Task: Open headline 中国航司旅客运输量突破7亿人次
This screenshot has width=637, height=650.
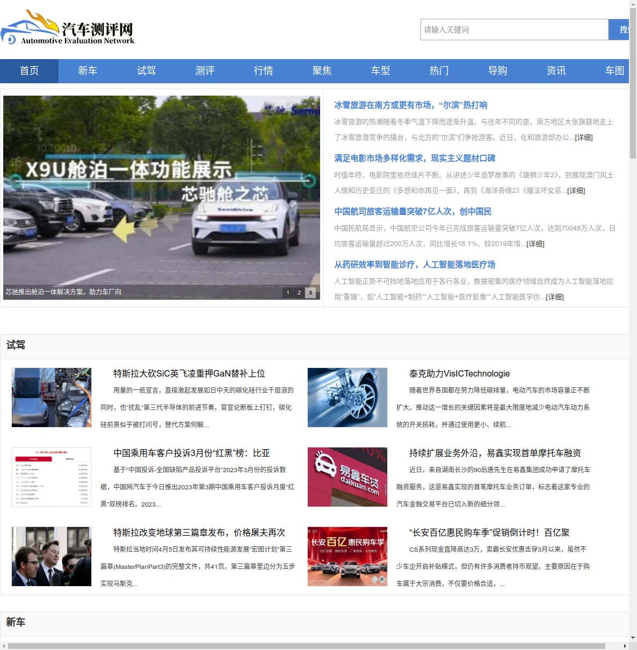Action: coord(413,212)
